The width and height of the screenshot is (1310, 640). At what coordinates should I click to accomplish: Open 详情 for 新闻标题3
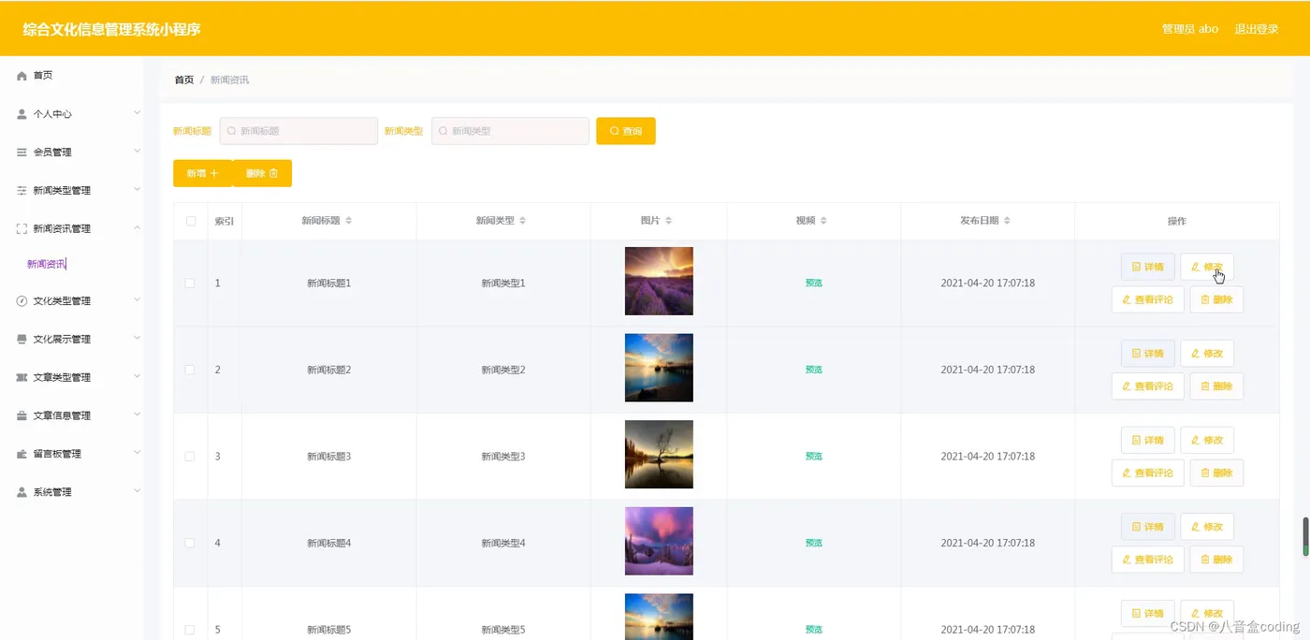click(x=1148, y=440)
